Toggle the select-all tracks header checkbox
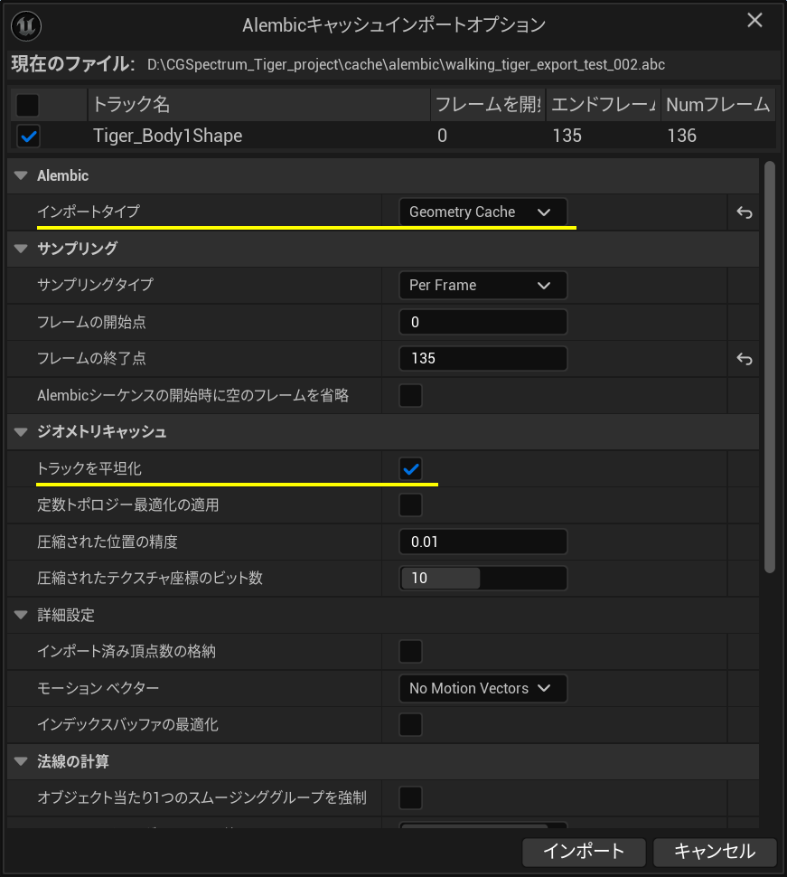This screenshot has width=787, height=877. click(x=27, y=105)
